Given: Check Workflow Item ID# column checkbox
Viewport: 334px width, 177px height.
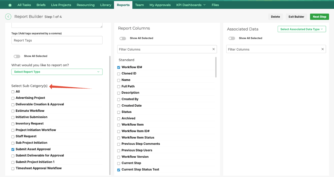Looking at the screenshot, I should [119, 131].
